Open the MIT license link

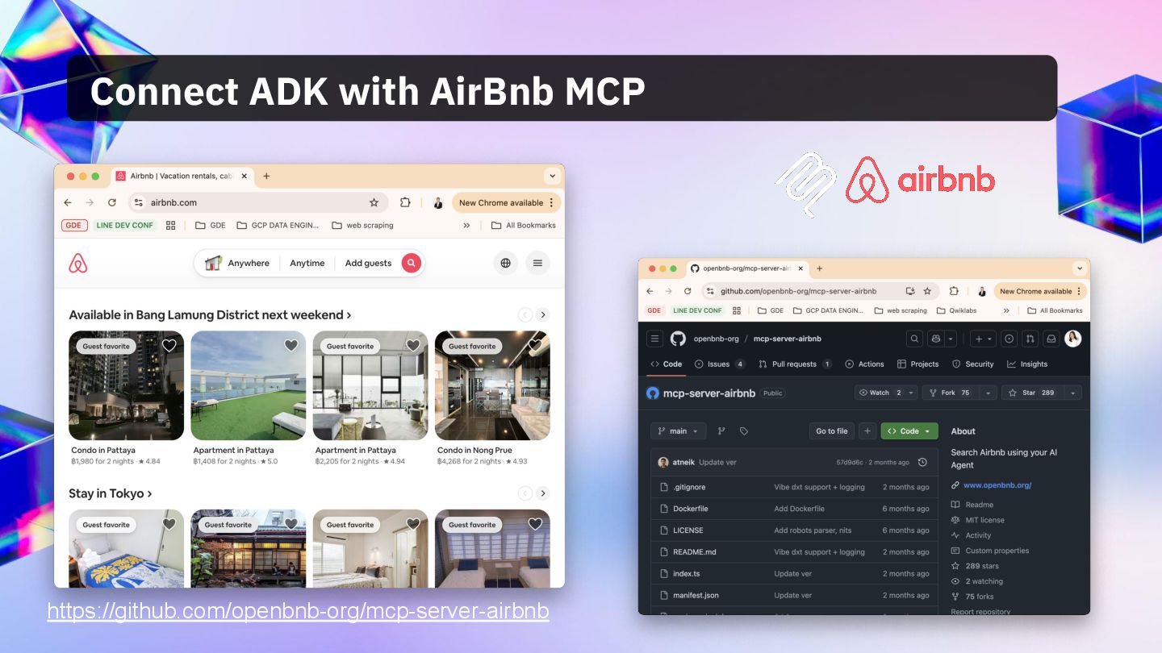(x=984, y=520)
